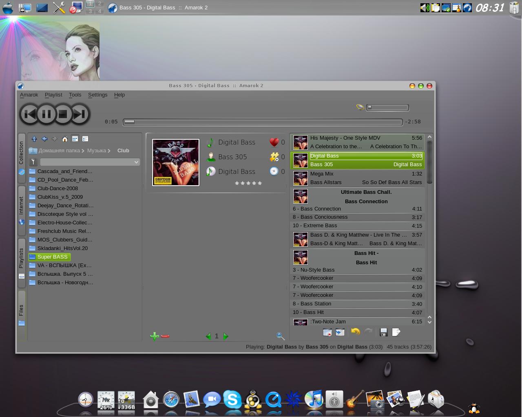Go to previous context applet page
Viewport: 522px width, 417px height.
click(208, 336)
